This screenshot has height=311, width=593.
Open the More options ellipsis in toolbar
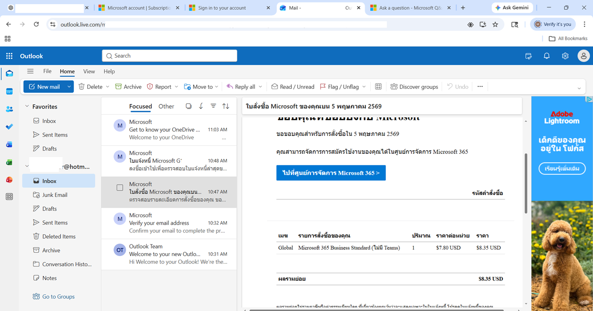click(480, 86)
